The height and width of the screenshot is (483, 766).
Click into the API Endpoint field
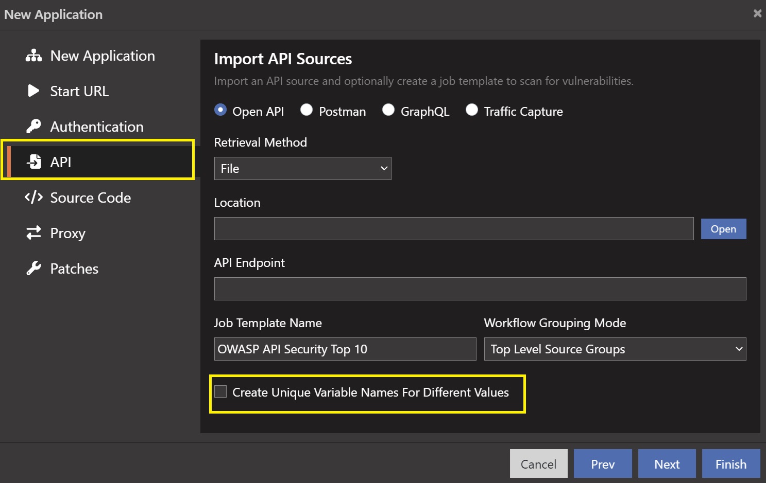480,289
